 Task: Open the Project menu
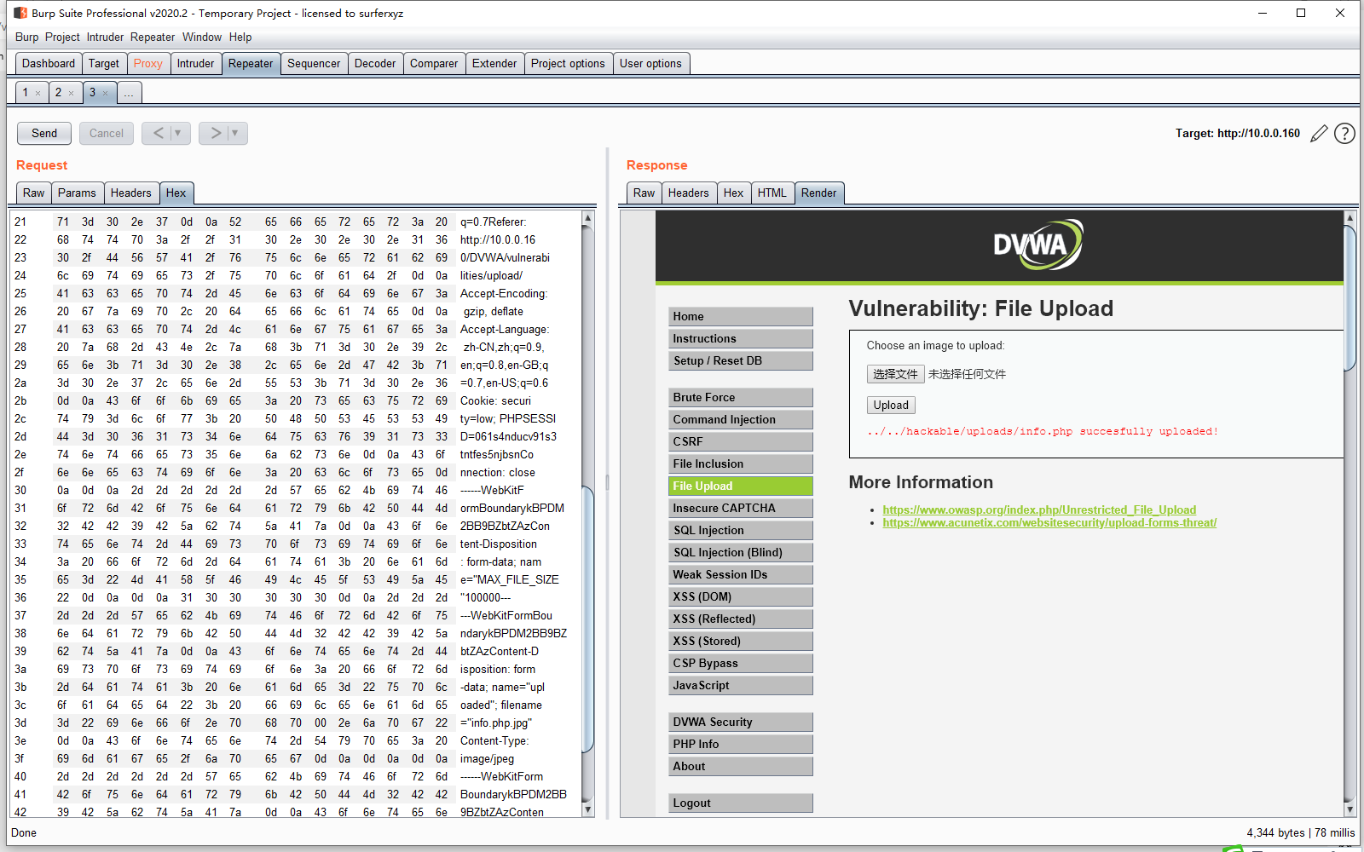(62, 37)
